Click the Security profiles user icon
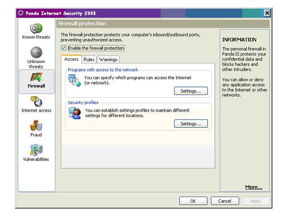The width and height of the screenshot is (289, 216). (75, 113)
